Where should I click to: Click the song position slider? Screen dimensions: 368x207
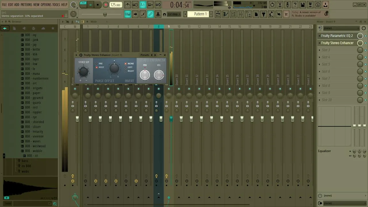coord(105,14)
